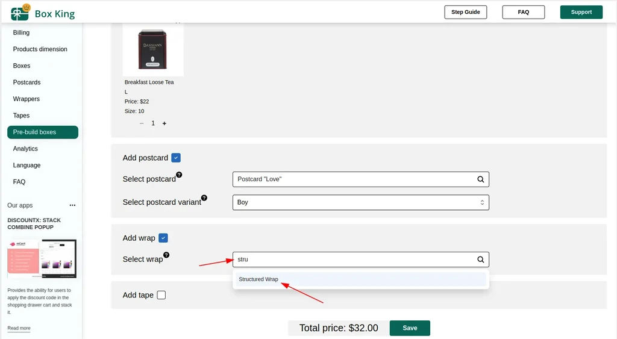617x339 pixels.
Task: Follow the Read more link
Action: [19, 328]
